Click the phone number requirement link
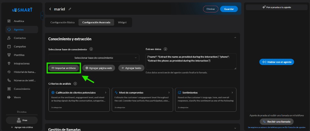Viewport: 310px width, 131px height. [277, 127]
